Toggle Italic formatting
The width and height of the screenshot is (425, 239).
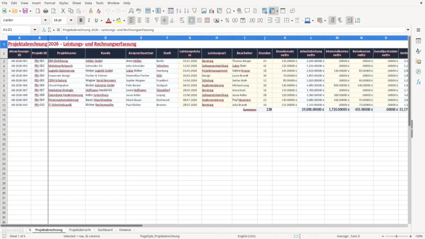(89, 20)
